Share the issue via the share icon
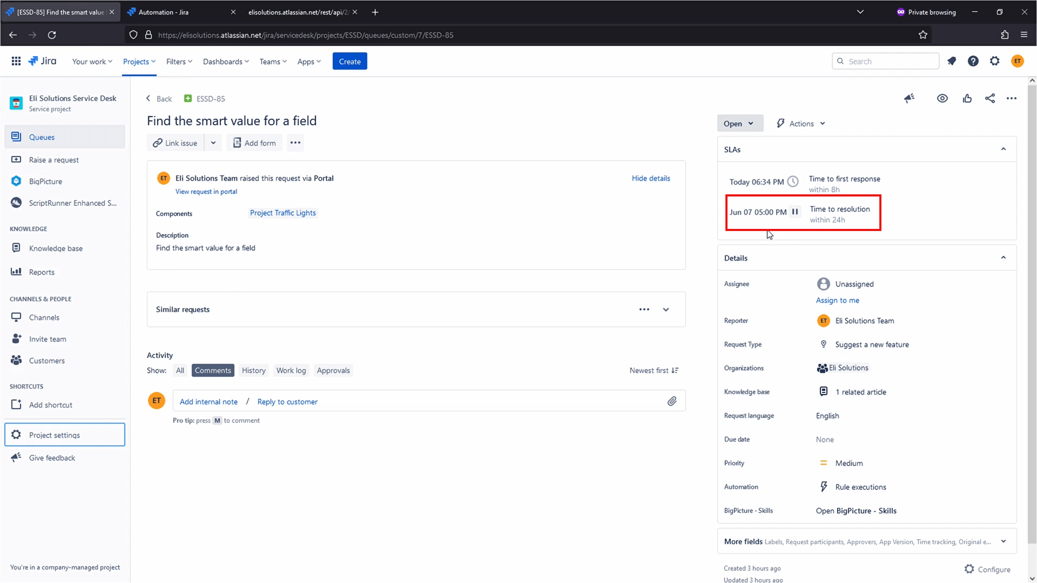Image resolution: width=1037 pixels, height=583 pixels. coord(990,98)
